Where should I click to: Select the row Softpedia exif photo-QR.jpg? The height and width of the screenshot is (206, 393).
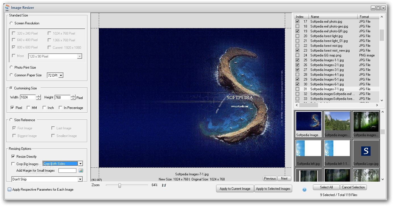click(x=336, y=31)
